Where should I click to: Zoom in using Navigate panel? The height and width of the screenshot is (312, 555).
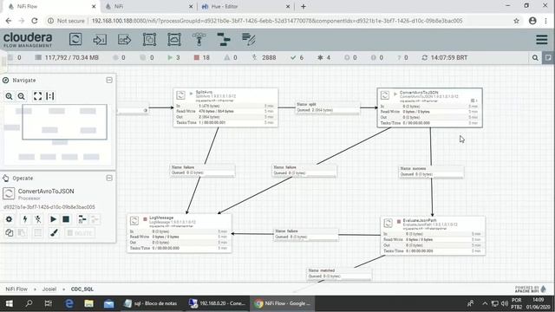9,96
